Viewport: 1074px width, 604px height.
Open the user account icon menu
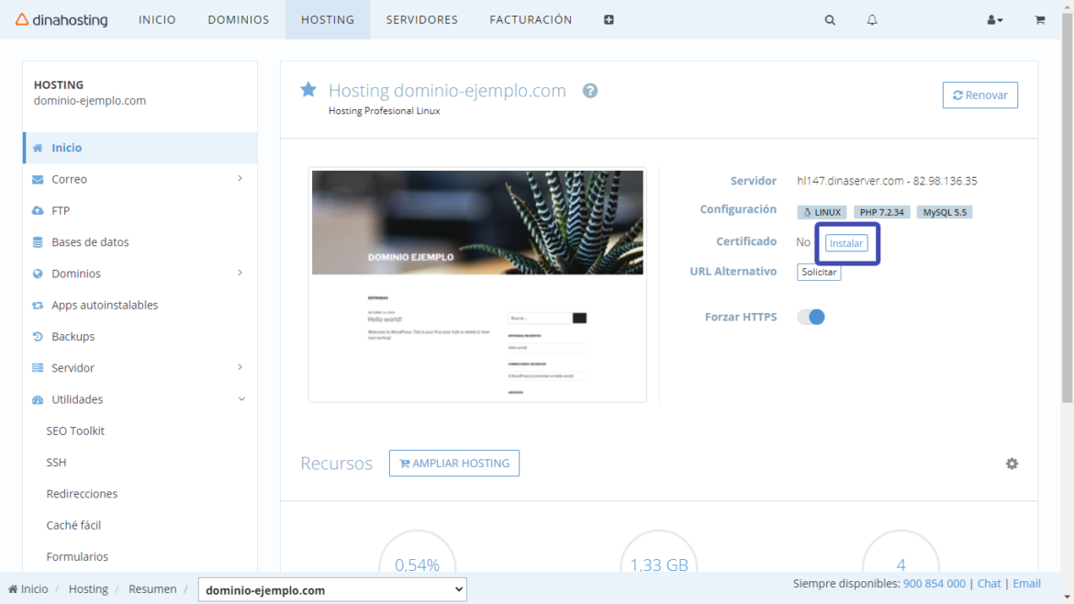click(x=994, y=19)
